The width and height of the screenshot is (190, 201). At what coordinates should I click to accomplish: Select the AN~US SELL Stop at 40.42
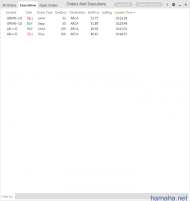pos(67,34)
